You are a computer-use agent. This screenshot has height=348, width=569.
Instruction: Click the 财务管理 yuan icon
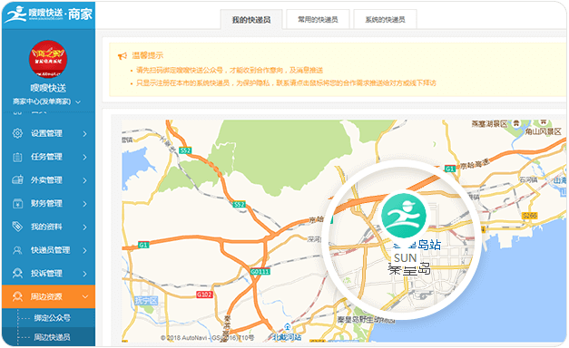pyautogui.click(x=17, y=203)
